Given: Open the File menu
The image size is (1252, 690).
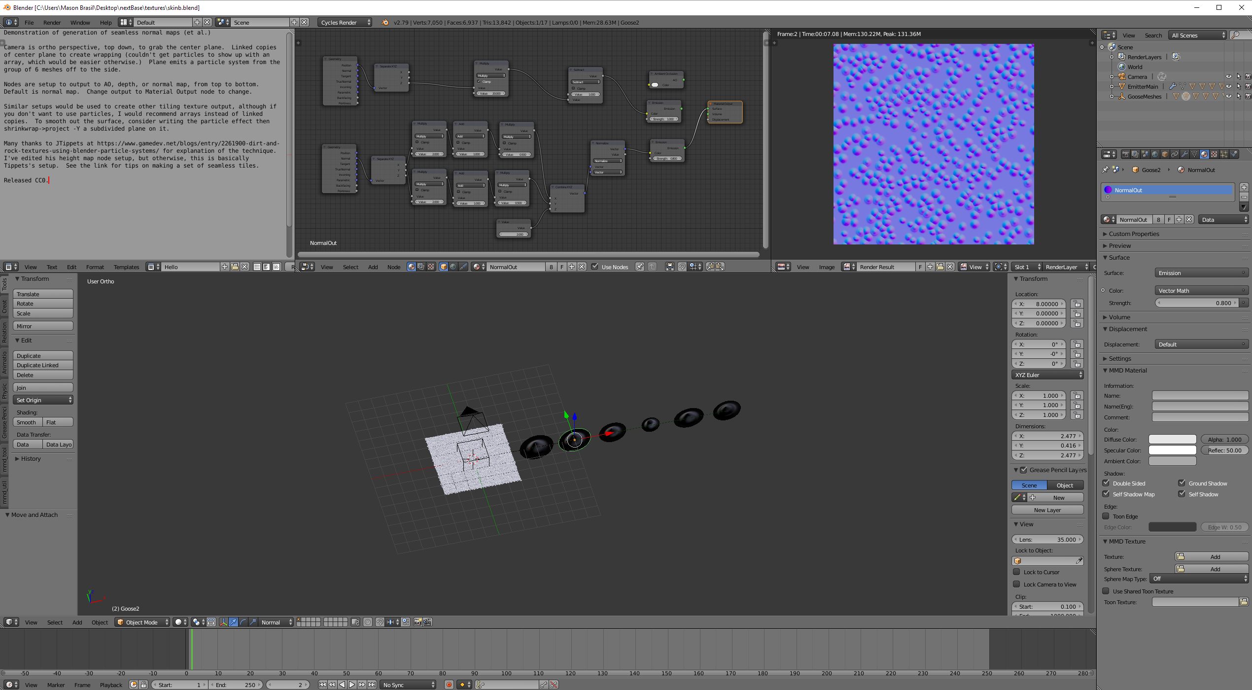Looking at the screenshot, I should (x=29, y=22).
